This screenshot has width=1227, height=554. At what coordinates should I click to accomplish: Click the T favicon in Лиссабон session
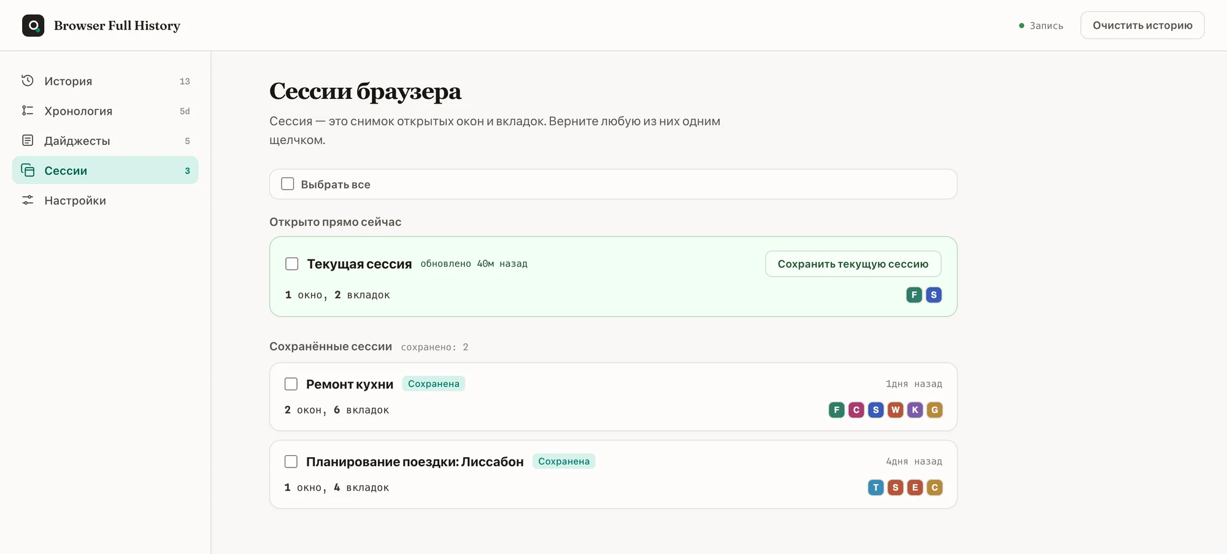(876, 487)
